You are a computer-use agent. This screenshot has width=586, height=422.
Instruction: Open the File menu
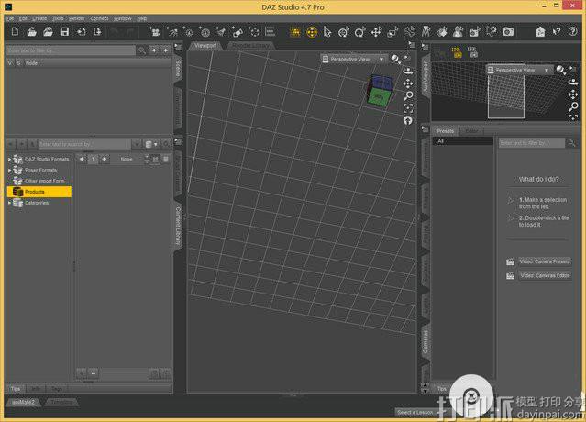pyautogui.click(x=10, y=18)
